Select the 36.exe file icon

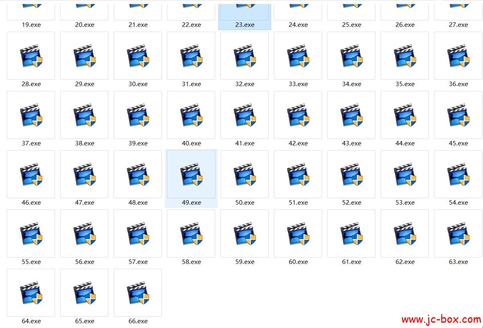coord(459,56)
